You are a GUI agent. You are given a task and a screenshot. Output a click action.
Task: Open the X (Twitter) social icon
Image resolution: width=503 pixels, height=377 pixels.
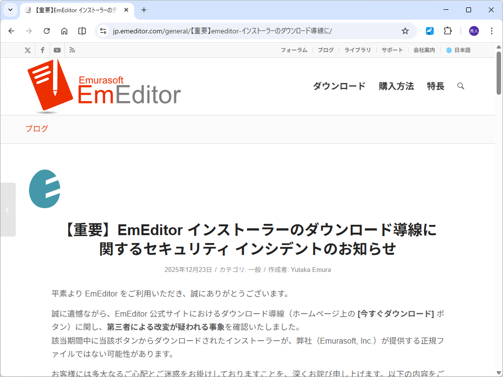[x=28, y=50]
